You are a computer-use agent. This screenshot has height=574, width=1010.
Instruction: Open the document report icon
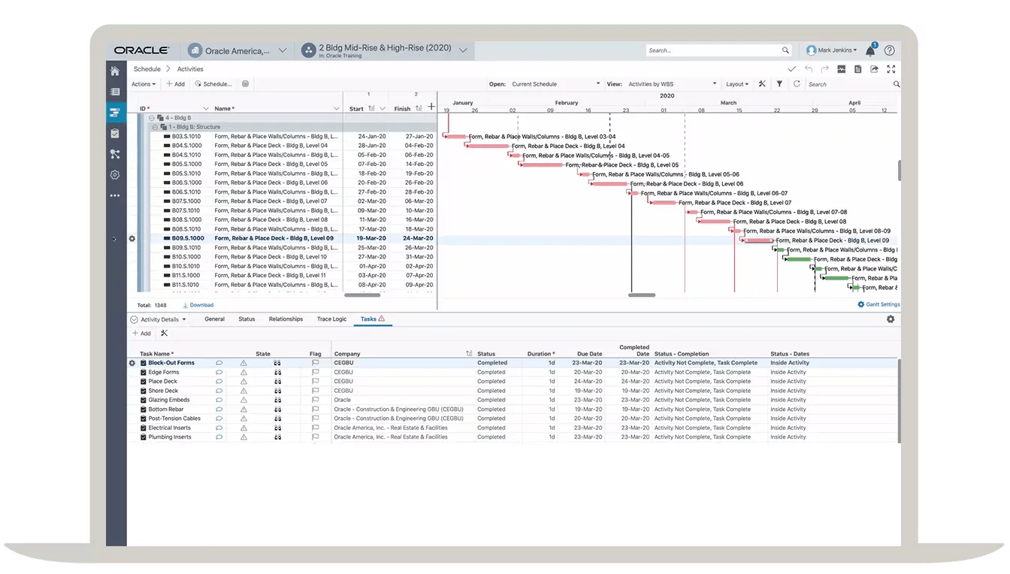[857, 69]
